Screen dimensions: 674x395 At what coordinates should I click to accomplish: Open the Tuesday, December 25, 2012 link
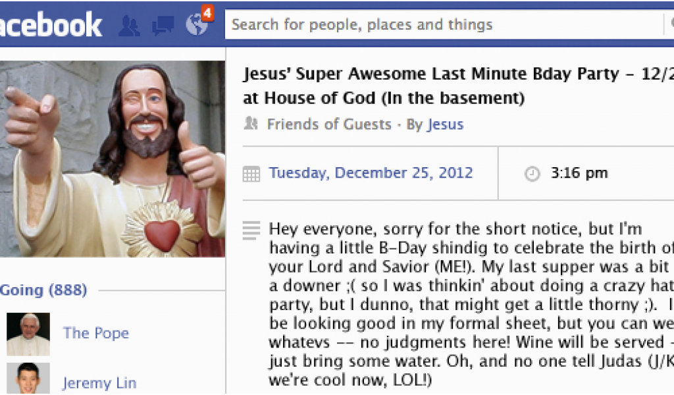coord(371,172)
